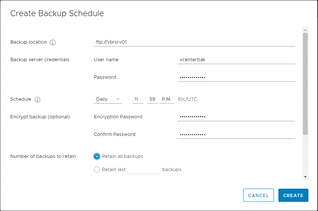The image size is (318, 211).
Task: Click the backup server Password field
Action: [x=236, y=78]
